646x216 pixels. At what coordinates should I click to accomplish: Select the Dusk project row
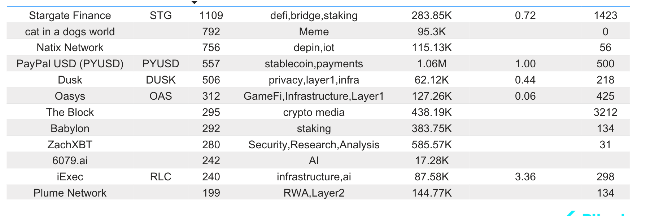coord(318,80)
